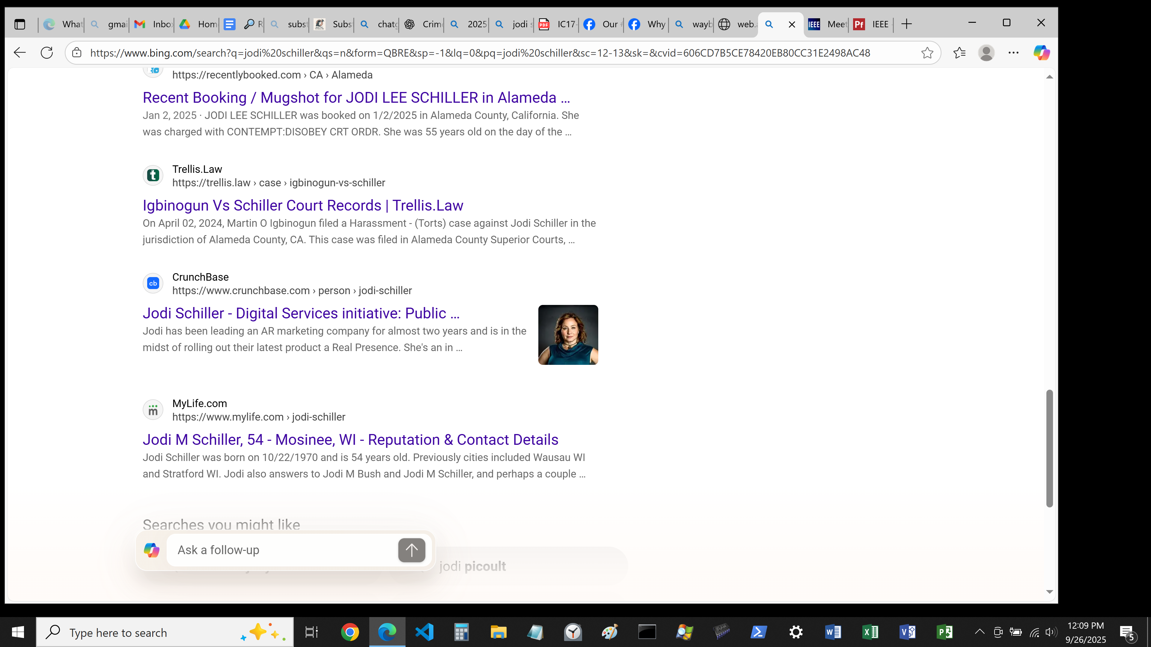Image resolution: width=1151 pixels, height=647 pixels.
Task: Open a new browser tab
Action: pyautogui.click(x=907, y=24)
